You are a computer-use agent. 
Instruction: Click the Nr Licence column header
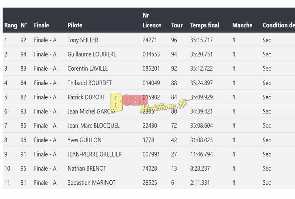[152, 20]
